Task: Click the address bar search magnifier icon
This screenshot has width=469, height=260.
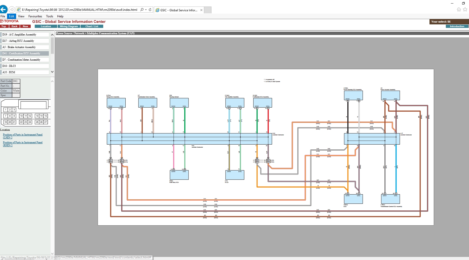Action: 142,10
